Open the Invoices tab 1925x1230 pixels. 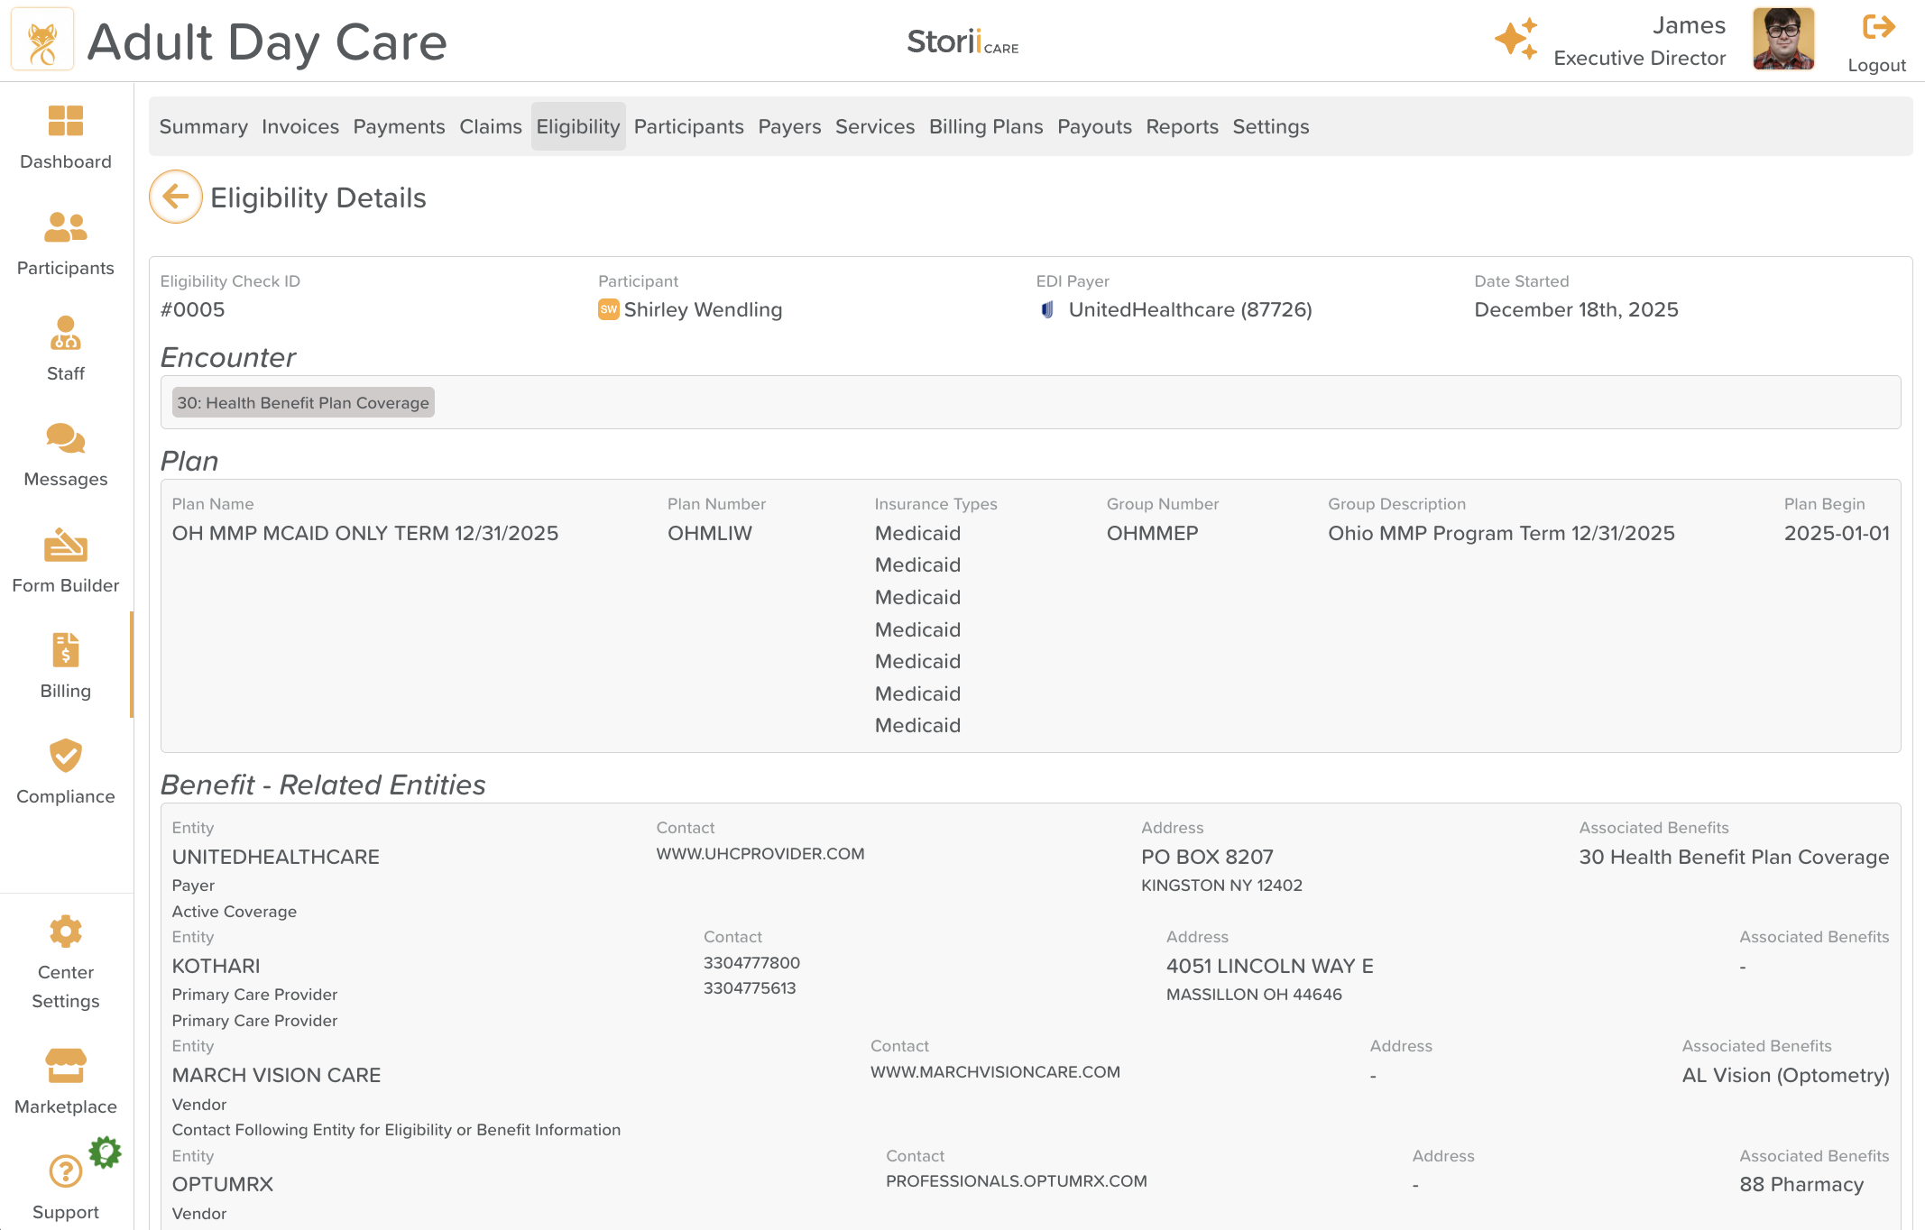299,126
